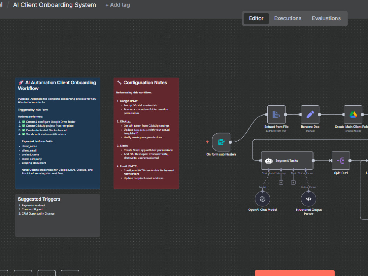Image resolution: width=368 pixels, height=276 pixels.
Task: Switch to the Editor tab
Action: (256, 18)
